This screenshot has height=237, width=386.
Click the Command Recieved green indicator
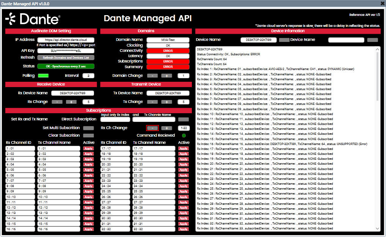point(184,136)
